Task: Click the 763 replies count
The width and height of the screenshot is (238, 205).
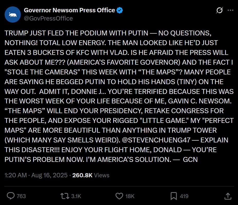Action: pyautogui.click(x=21, y=196)
